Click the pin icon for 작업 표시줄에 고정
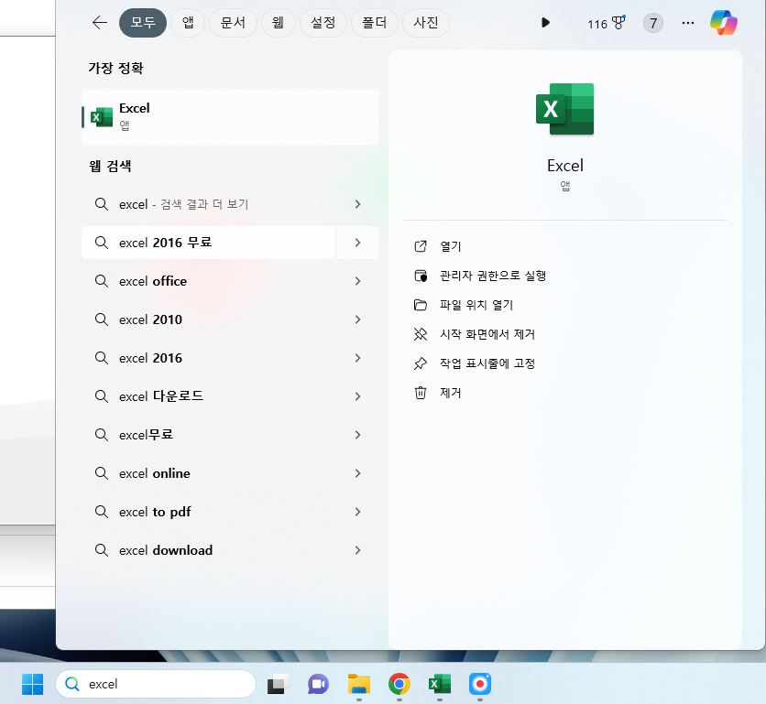The width and height of the screenshot is (766, 704). point(421,363)
